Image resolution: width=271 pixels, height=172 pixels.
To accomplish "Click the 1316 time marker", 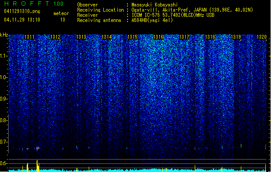I will [x=158, y=37].
